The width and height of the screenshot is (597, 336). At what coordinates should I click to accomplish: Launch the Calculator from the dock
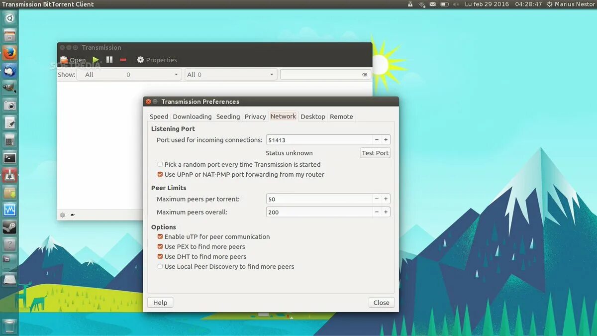pos(10,140)
